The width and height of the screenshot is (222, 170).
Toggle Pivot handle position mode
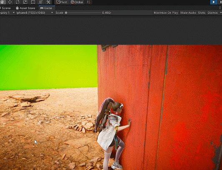coord(62,2)
